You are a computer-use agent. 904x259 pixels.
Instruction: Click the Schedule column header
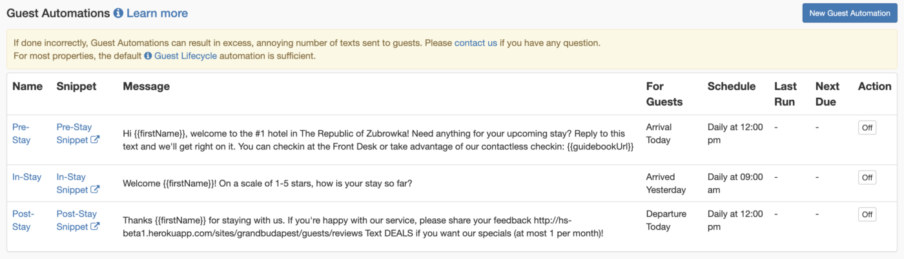click(x=732, y=86)
